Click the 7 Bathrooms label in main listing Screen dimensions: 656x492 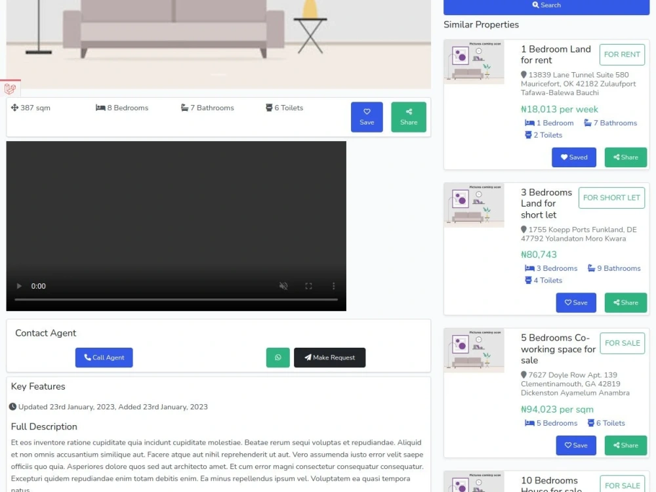pos(207,108)
